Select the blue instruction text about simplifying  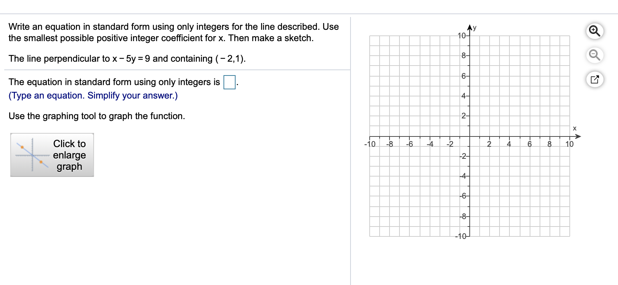point(93,95)
